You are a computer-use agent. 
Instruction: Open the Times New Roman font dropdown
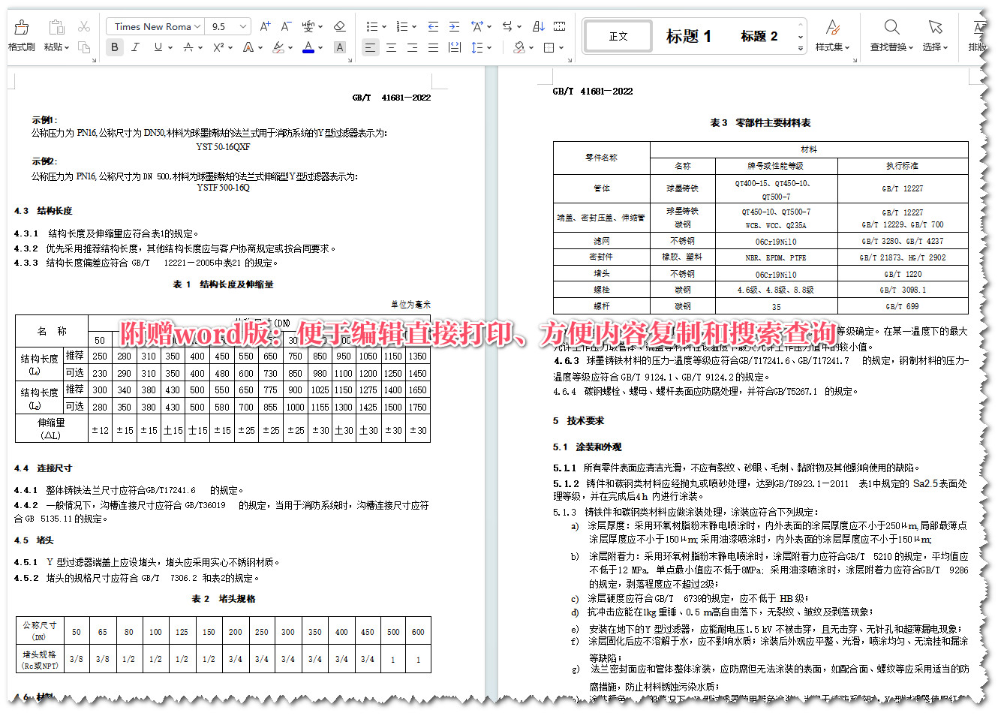pyautogui.click(x=154, y=26)
